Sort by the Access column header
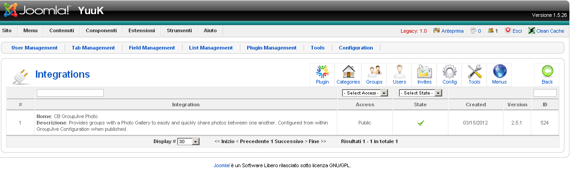 (x=365, y=104)
